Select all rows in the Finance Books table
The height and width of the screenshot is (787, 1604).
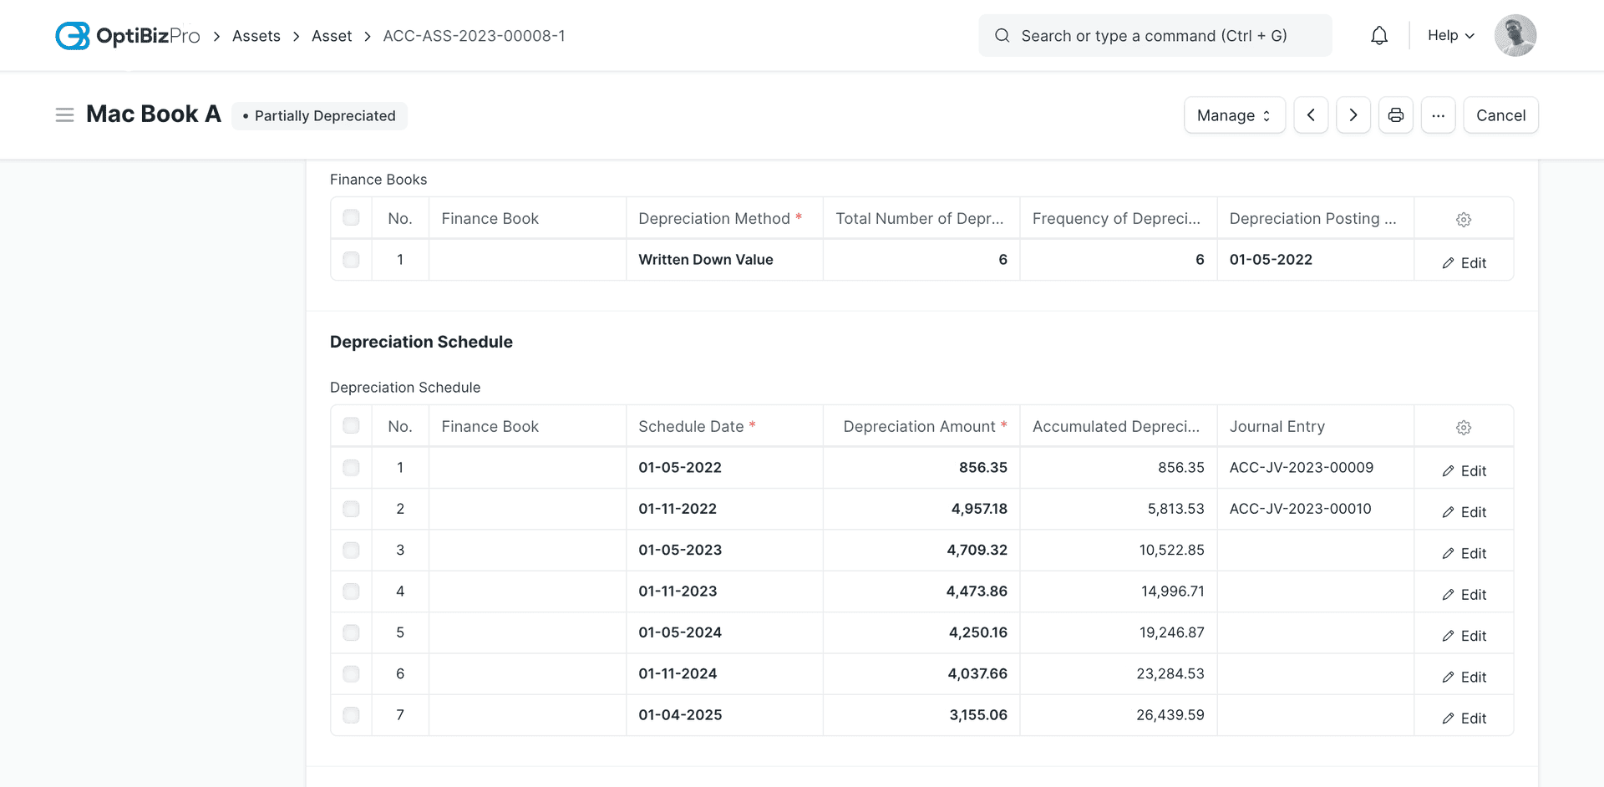coord(351,216)
